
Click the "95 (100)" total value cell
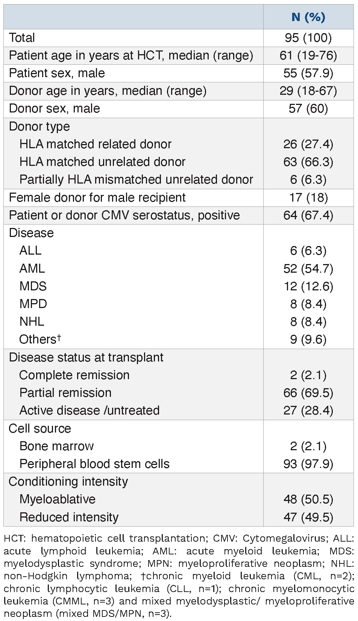(308, 38)
